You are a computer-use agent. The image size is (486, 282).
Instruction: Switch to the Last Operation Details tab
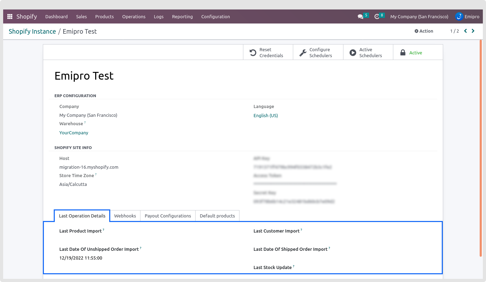pyautogui.click(x=82, y=216)
